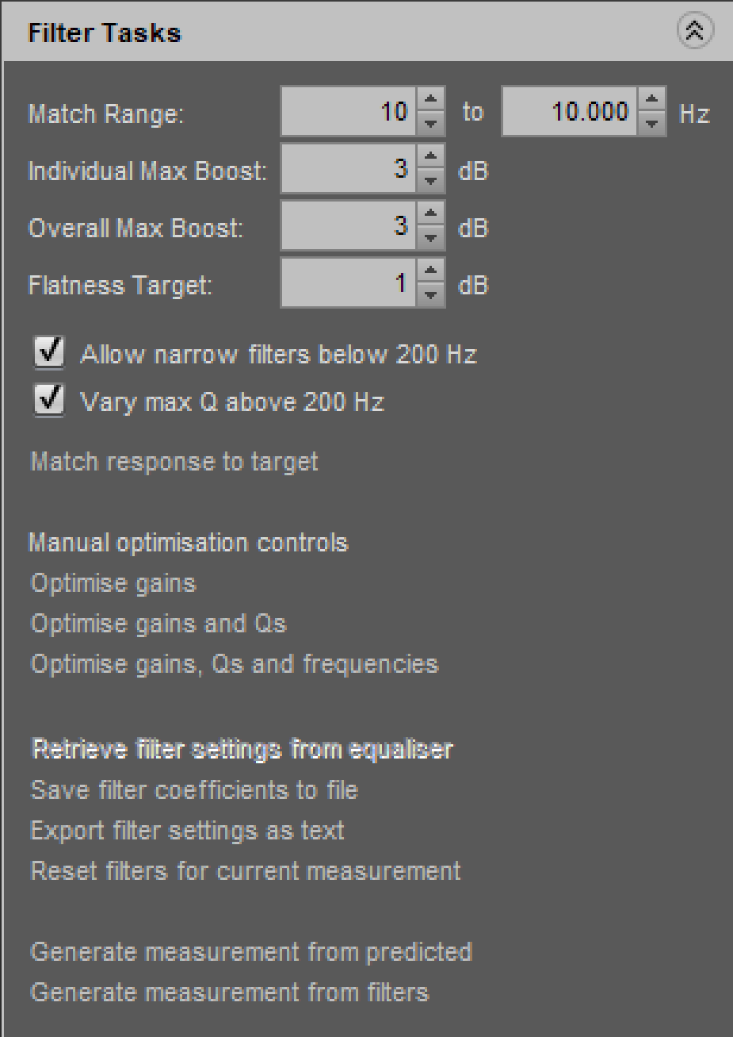Click the Flatness Target input field

[x=347, y=283]
